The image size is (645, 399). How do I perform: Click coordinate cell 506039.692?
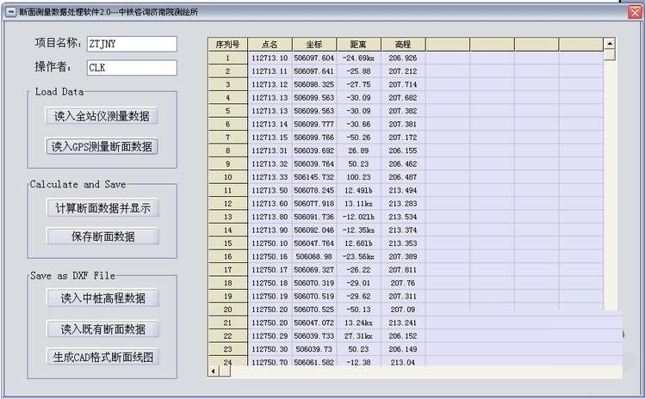[314, 150]
